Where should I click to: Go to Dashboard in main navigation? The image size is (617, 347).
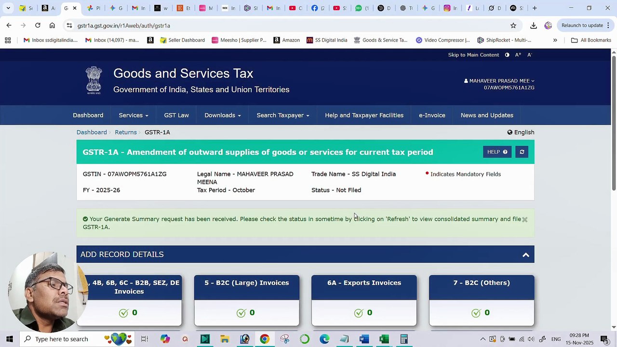tap(88, 115)
